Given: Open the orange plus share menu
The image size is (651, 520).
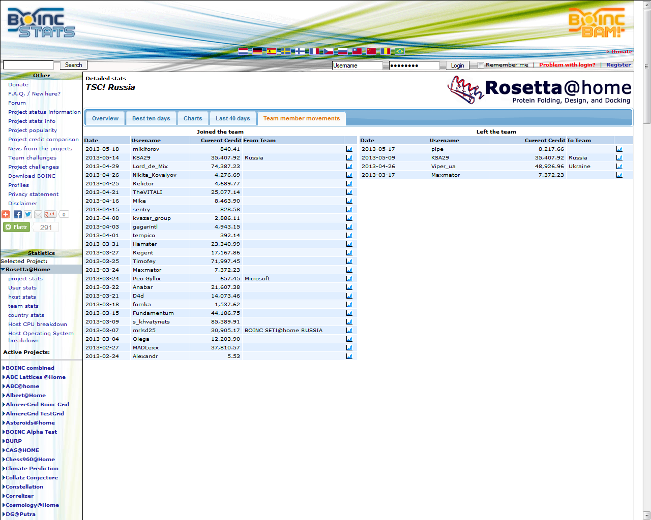Looking at the screenshot, I should coord(6,214).
